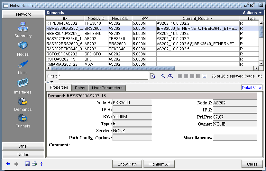The height and width of the screenshot is (171, 266).
Task: Open the Actions dropdown menu
Action: click(x=252, y=13)
